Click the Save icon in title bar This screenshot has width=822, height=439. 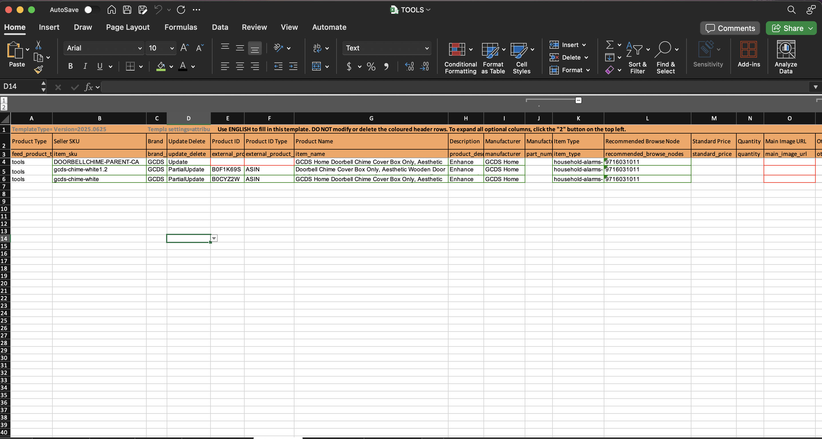point(127,10)
